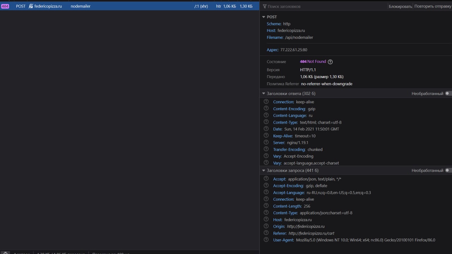Click the Origin value http://federicopizza.ru
Viewport: 452px width, 254px height.
(x=306, y=226)
